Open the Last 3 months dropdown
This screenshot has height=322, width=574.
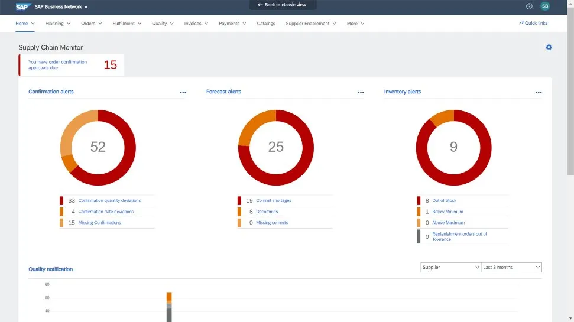tap(511, 268)
